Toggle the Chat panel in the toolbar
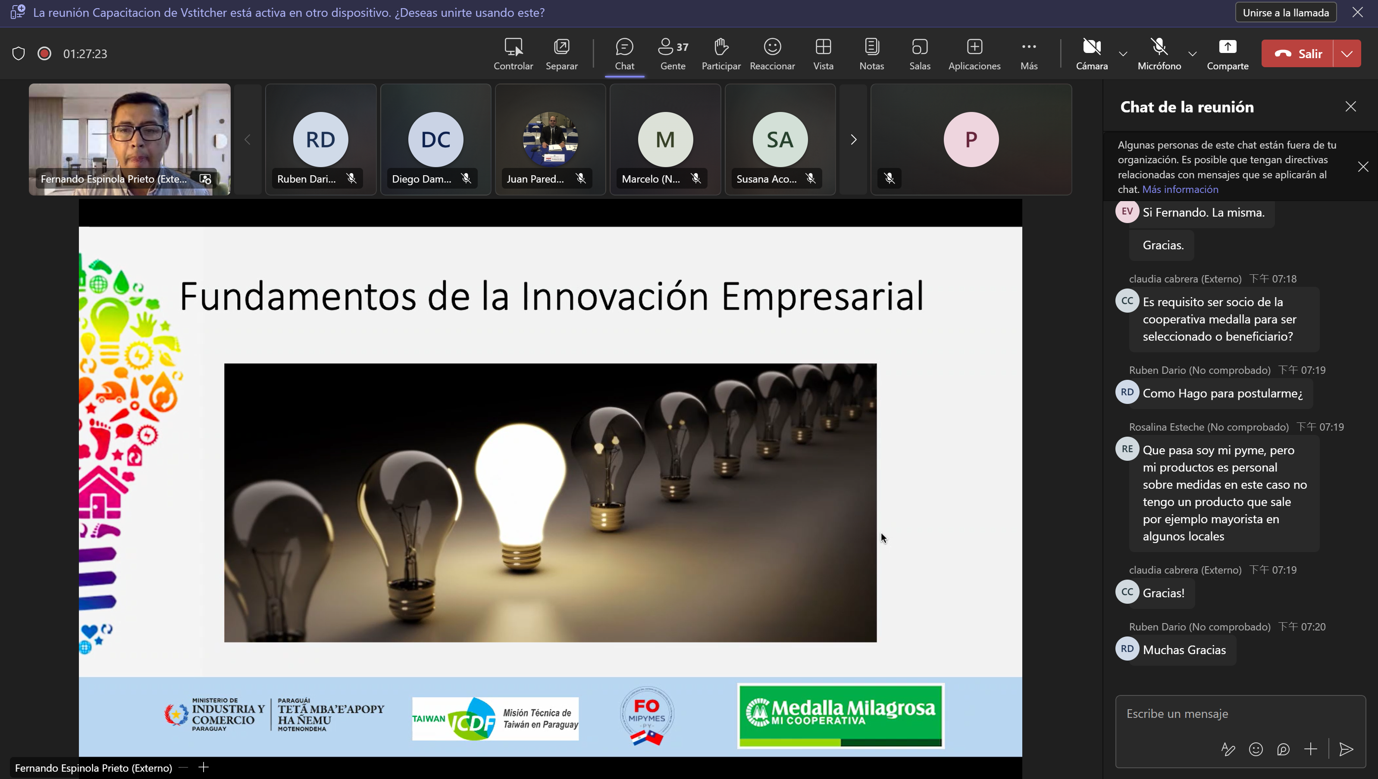The image size is (1378, 779). pyautogui.click(x=624, y=54)
